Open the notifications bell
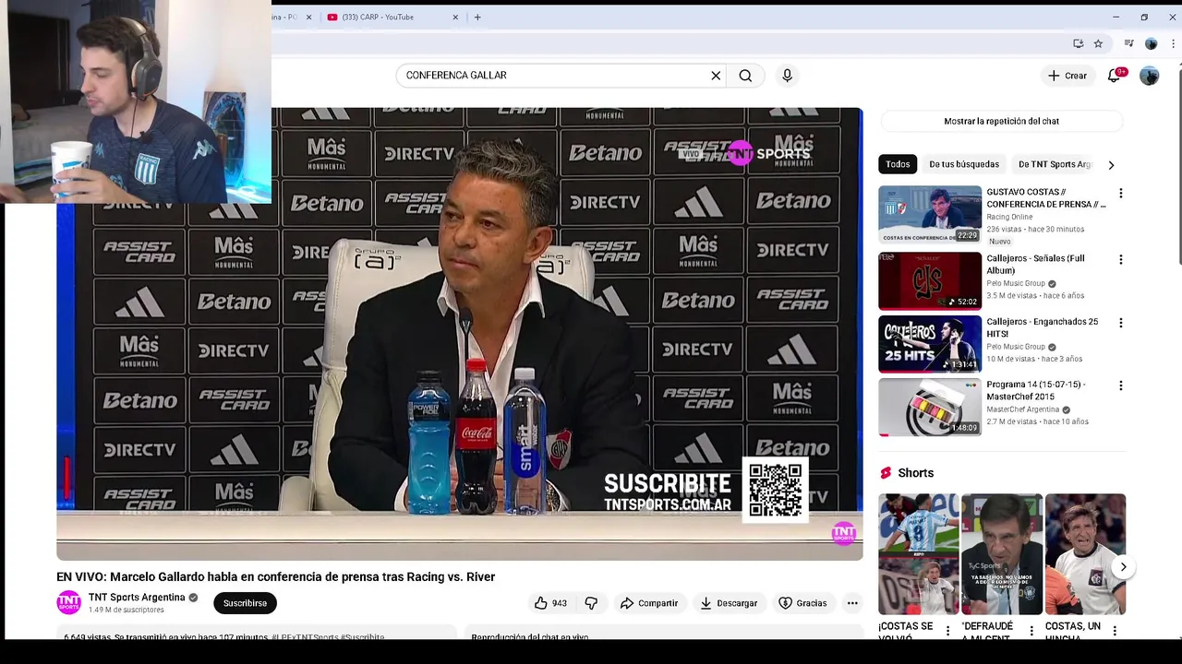 1114,76
